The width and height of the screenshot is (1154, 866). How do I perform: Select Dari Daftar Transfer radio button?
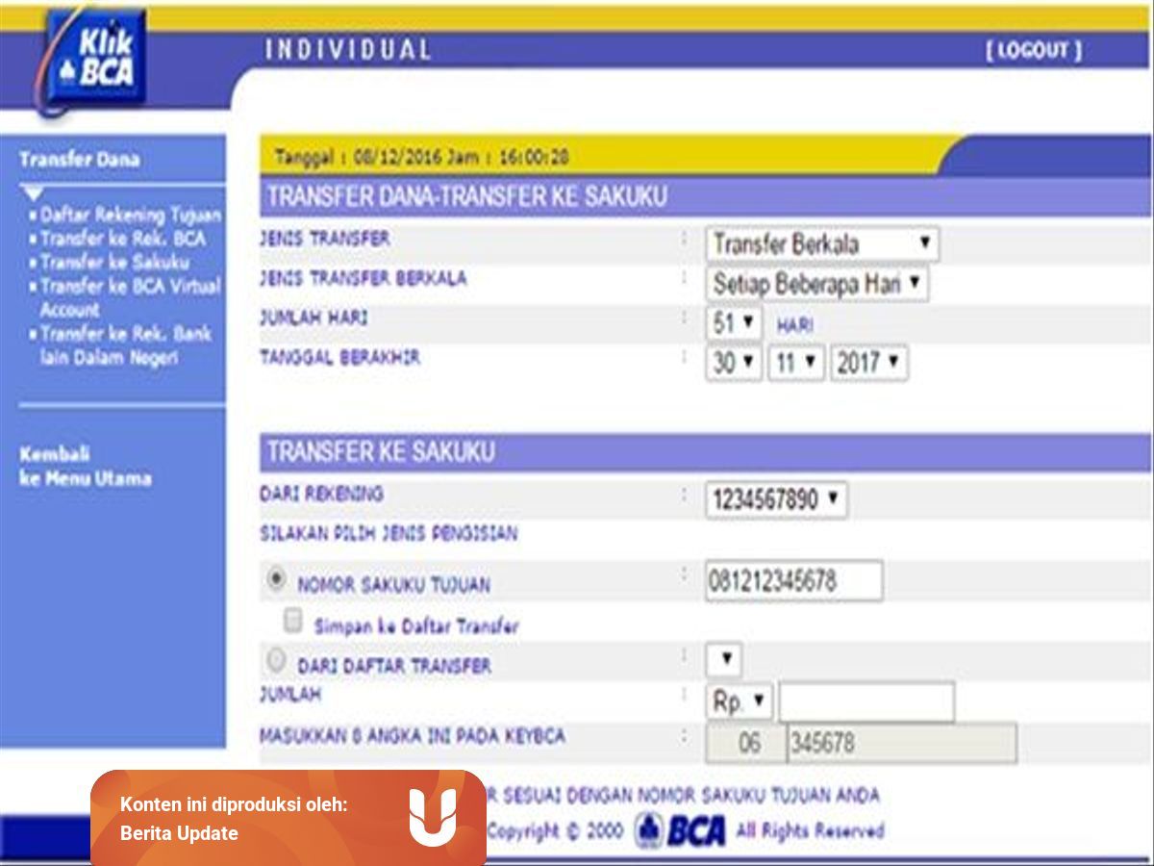(x=276, y=661)
